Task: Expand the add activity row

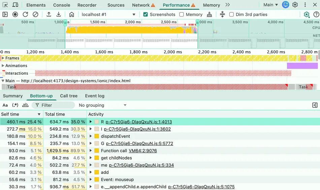Action: click(x=91, y=172)
